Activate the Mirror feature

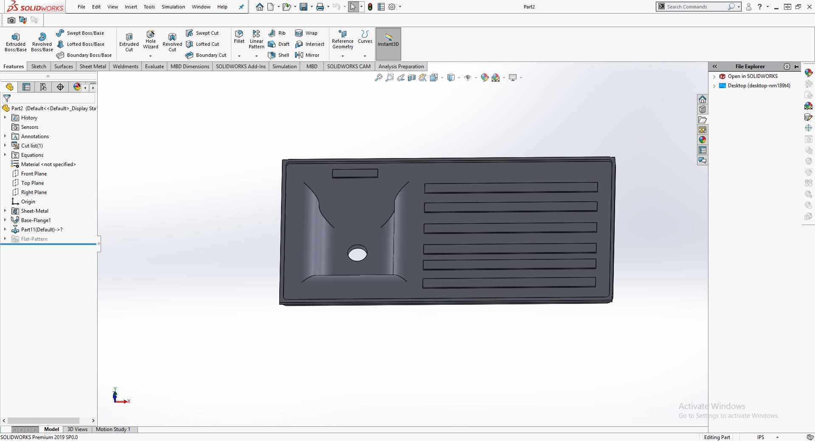pyautogui.click(x=307, y=55)
